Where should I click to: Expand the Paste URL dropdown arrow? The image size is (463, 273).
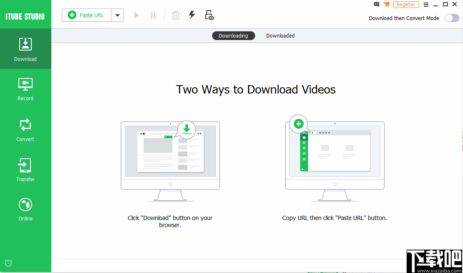(117, 15)
